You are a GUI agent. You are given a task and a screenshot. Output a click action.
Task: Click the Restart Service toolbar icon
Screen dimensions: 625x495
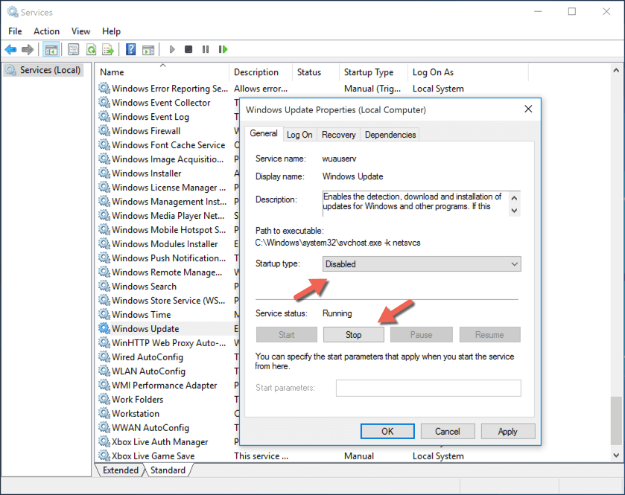tap(223, 49)
